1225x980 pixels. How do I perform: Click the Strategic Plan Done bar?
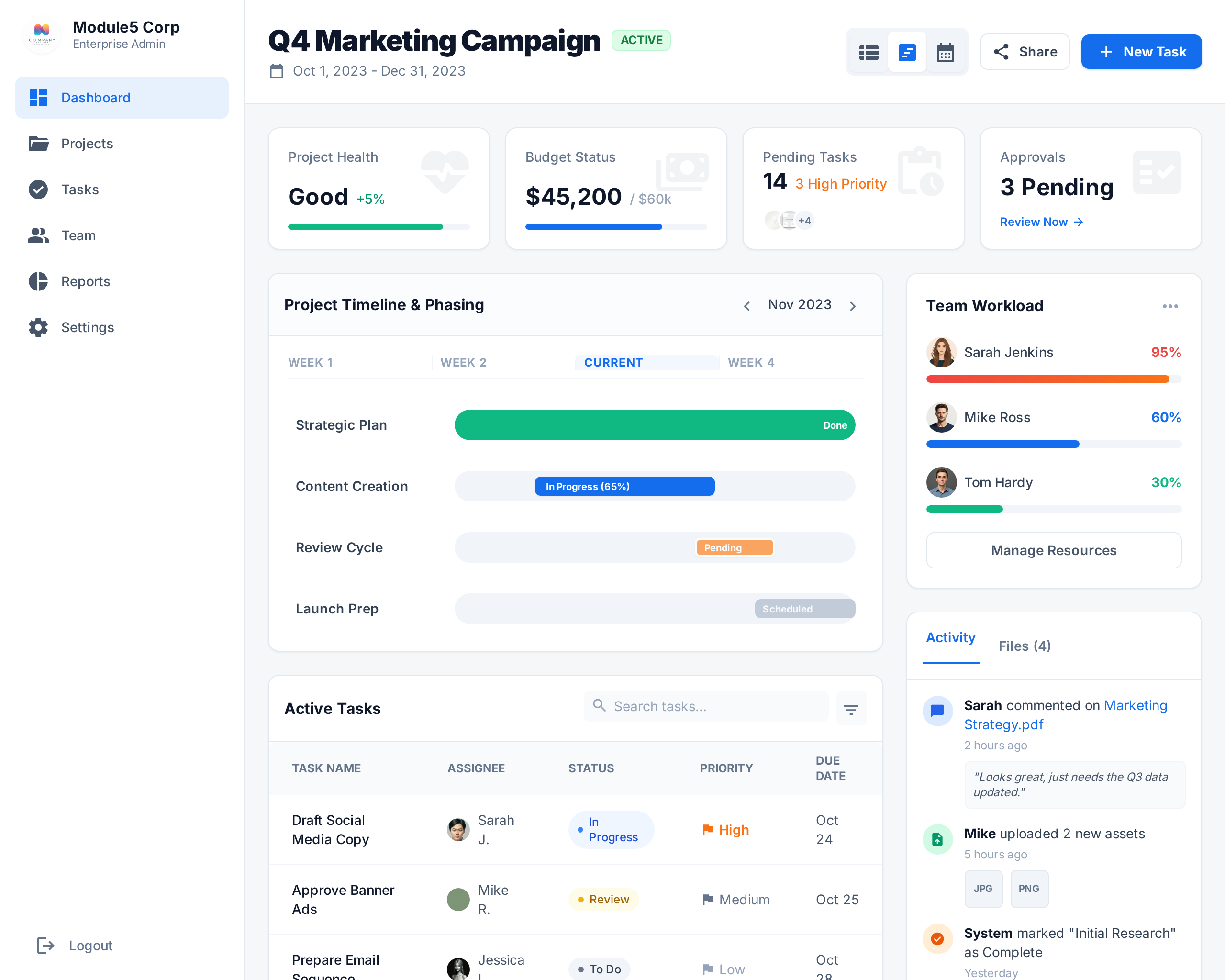(655, 425)
